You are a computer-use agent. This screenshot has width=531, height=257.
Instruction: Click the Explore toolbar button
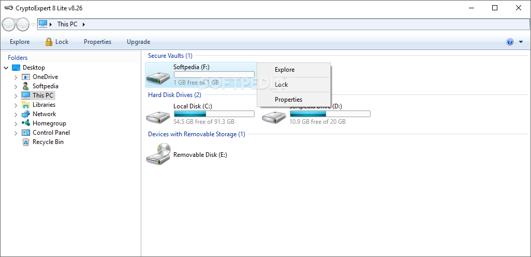(x=20, y=42)
